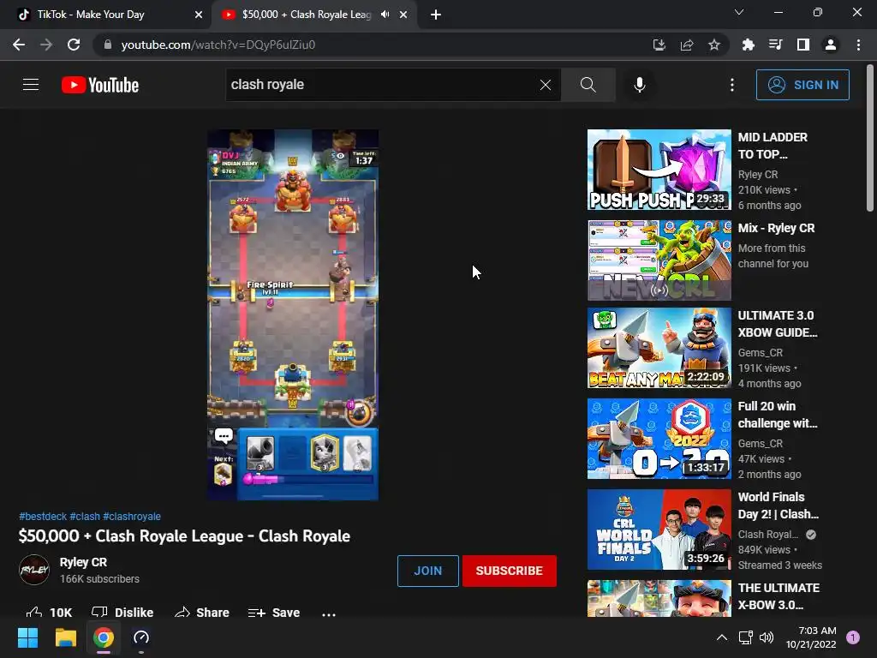This screenshot has height=658, width=877.
Task: Reload the page with the refresh icon
Action: pyautogui.click(x=74, y=45)
